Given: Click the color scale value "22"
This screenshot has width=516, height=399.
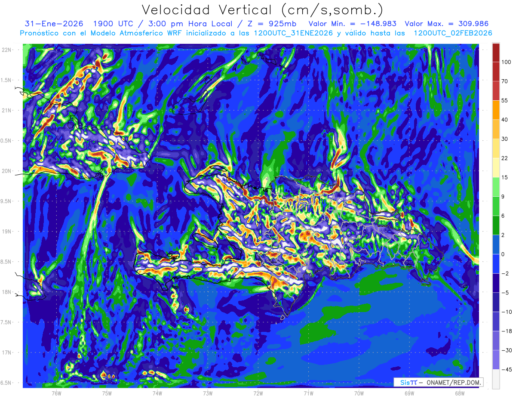Looking at the screenshot, I should click(x=505, y=158).
